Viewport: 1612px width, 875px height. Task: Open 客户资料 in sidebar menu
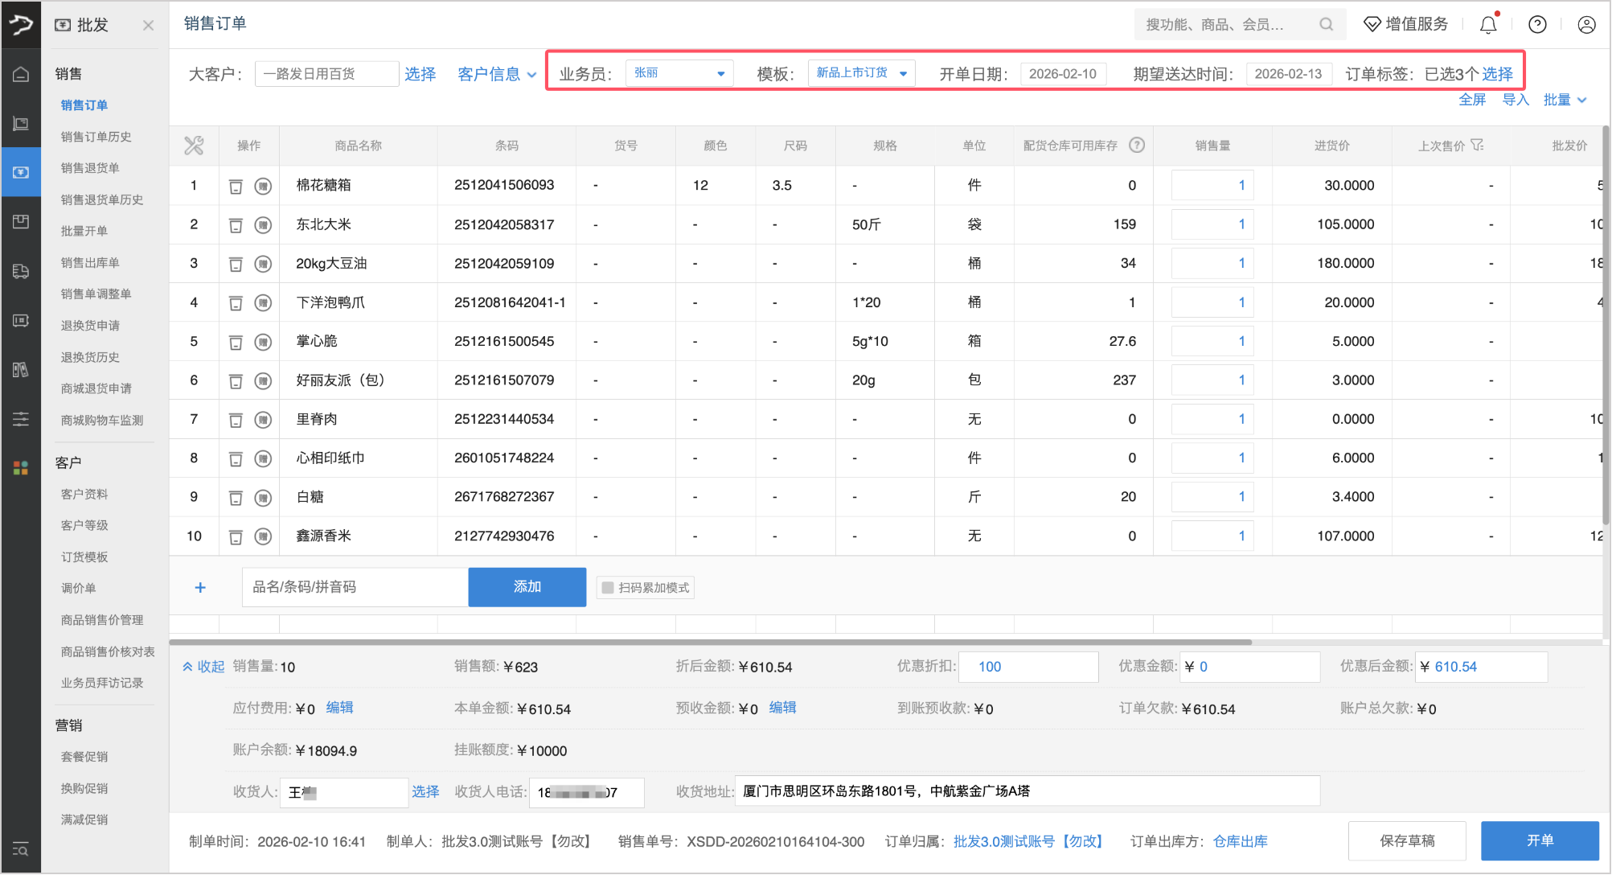pos(84,494)
